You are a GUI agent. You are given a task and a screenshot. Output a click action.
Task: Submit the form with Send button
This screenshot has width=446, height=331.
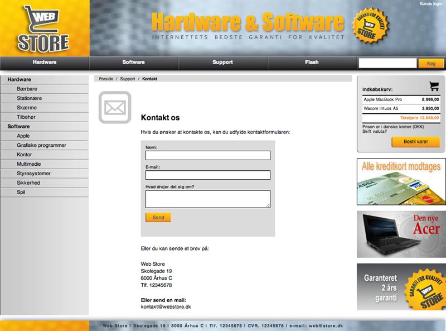[158, 218]
